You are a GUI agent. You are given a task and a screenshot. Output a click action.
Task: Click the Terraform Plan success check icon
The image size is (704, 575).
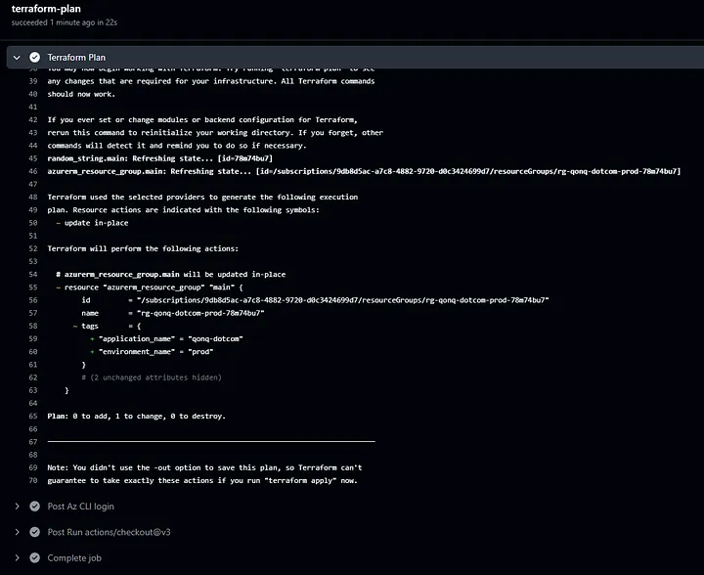(34, 58)
